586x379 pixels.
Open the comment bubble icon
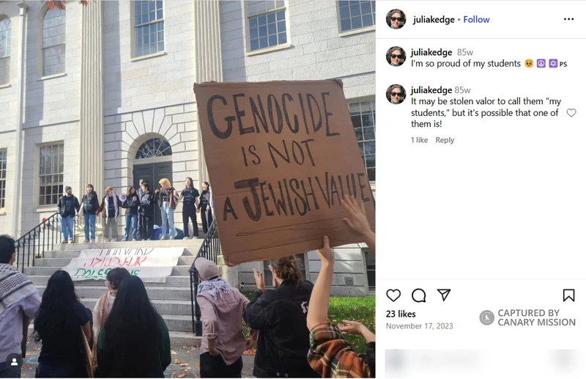(x=418, y=295)
